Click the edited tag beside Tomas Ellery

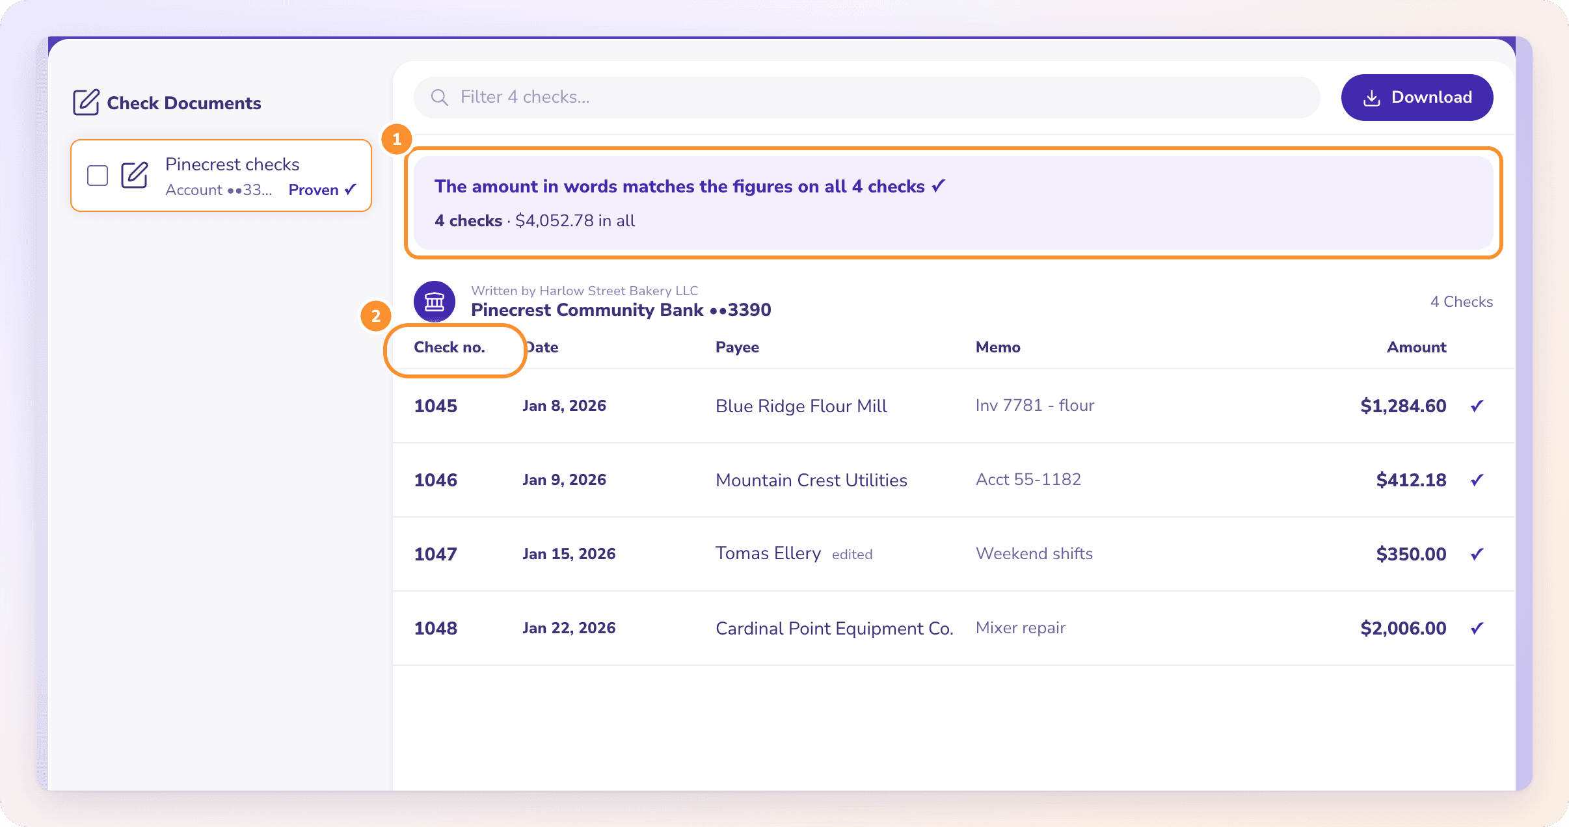pyautogui.click(x=852, y=555)
